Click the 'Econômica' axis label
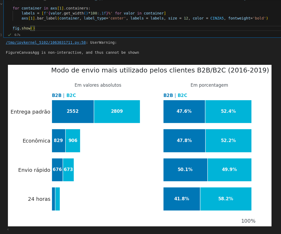The width and height of the screenshot is (281, 234). click(x=36, y=141)
